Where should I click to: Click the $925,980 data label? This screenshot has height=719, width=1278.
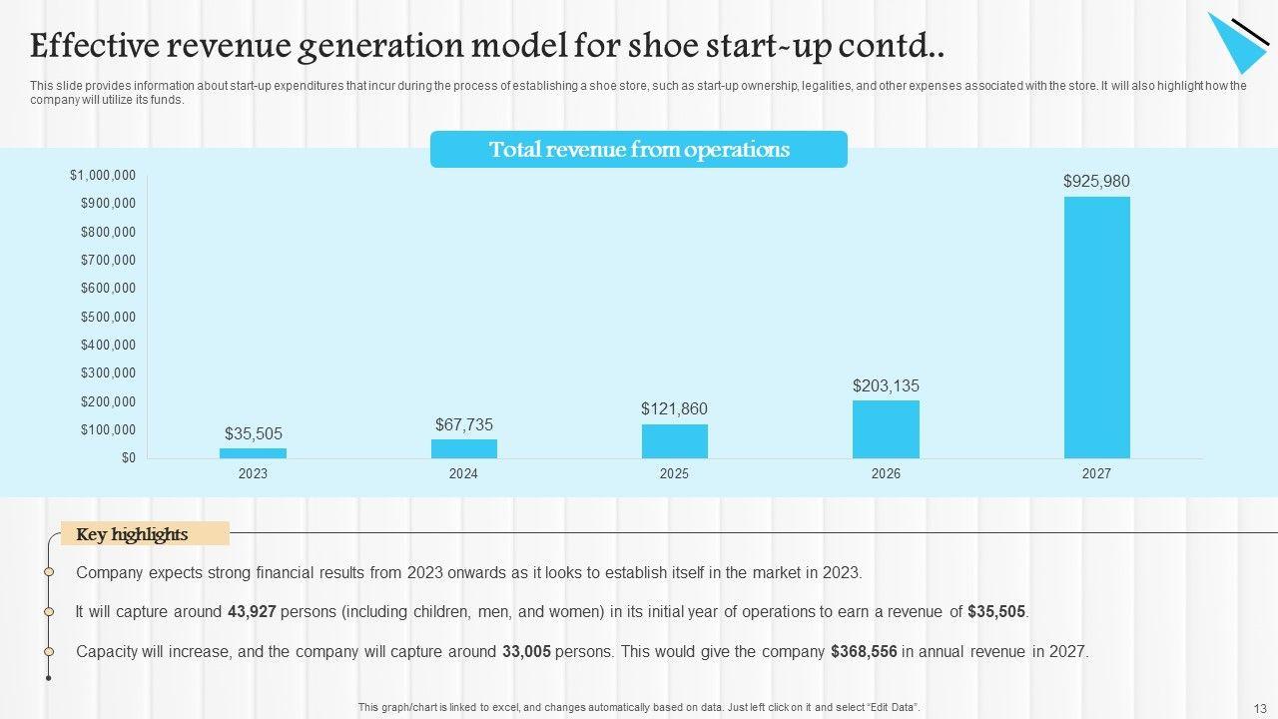coord(1096,181)
